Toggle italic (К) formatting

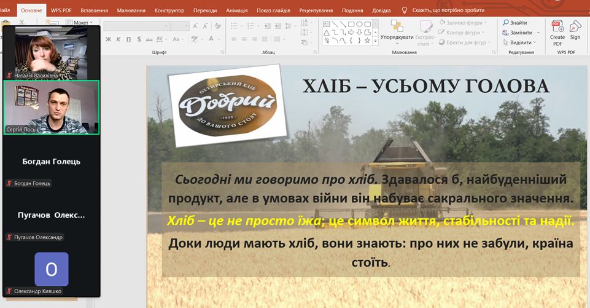(x=118, y=39)
